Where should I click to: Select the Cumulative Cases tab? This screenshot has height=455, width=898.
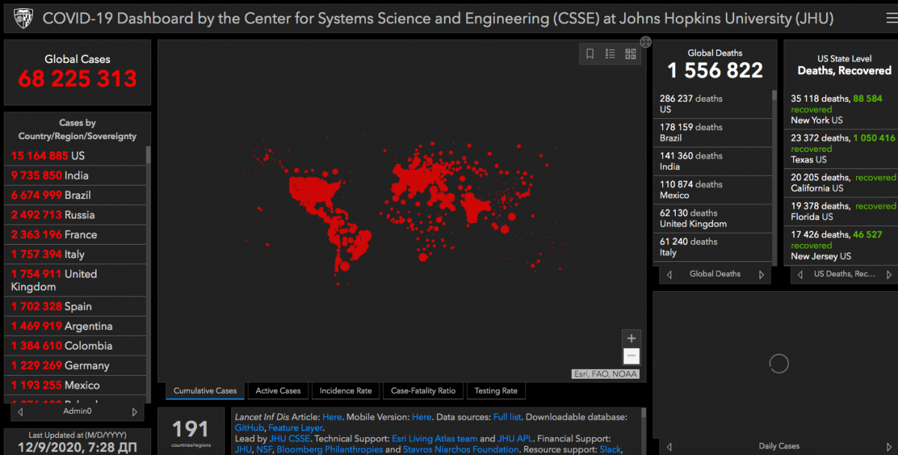click(205, 391)
